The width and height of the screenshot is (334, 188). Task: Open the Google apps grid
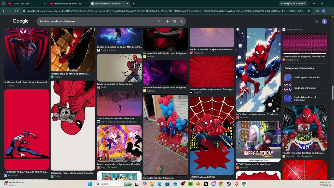pyautogui.click(x=316, y=21)
